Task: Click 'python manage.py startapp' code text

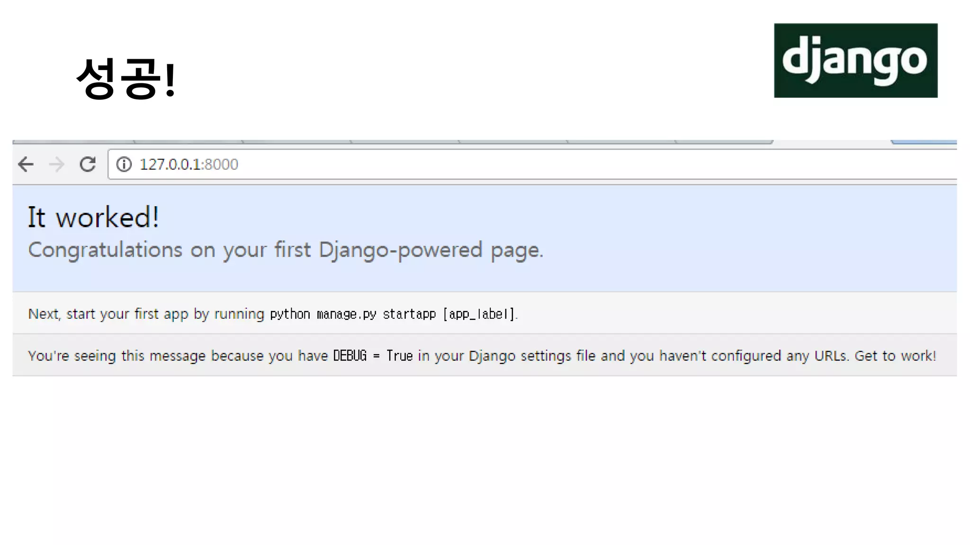Action: [x=352, y=314]
